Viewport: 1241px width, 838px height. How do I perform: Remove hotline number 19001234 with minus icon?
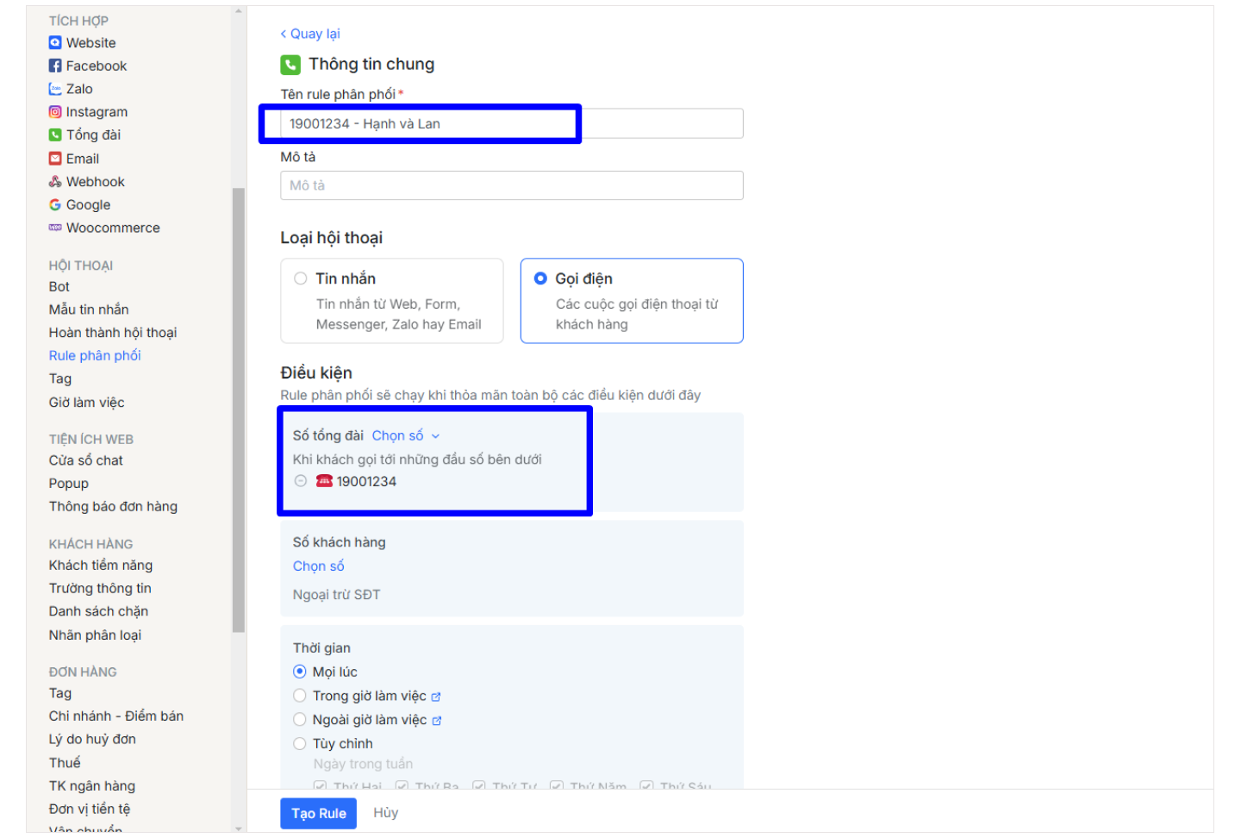[x=300, y=481]
